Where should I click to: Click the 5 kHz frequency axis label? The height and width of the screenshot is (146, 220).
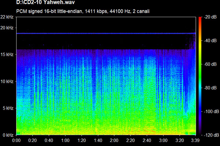[8, 108]
